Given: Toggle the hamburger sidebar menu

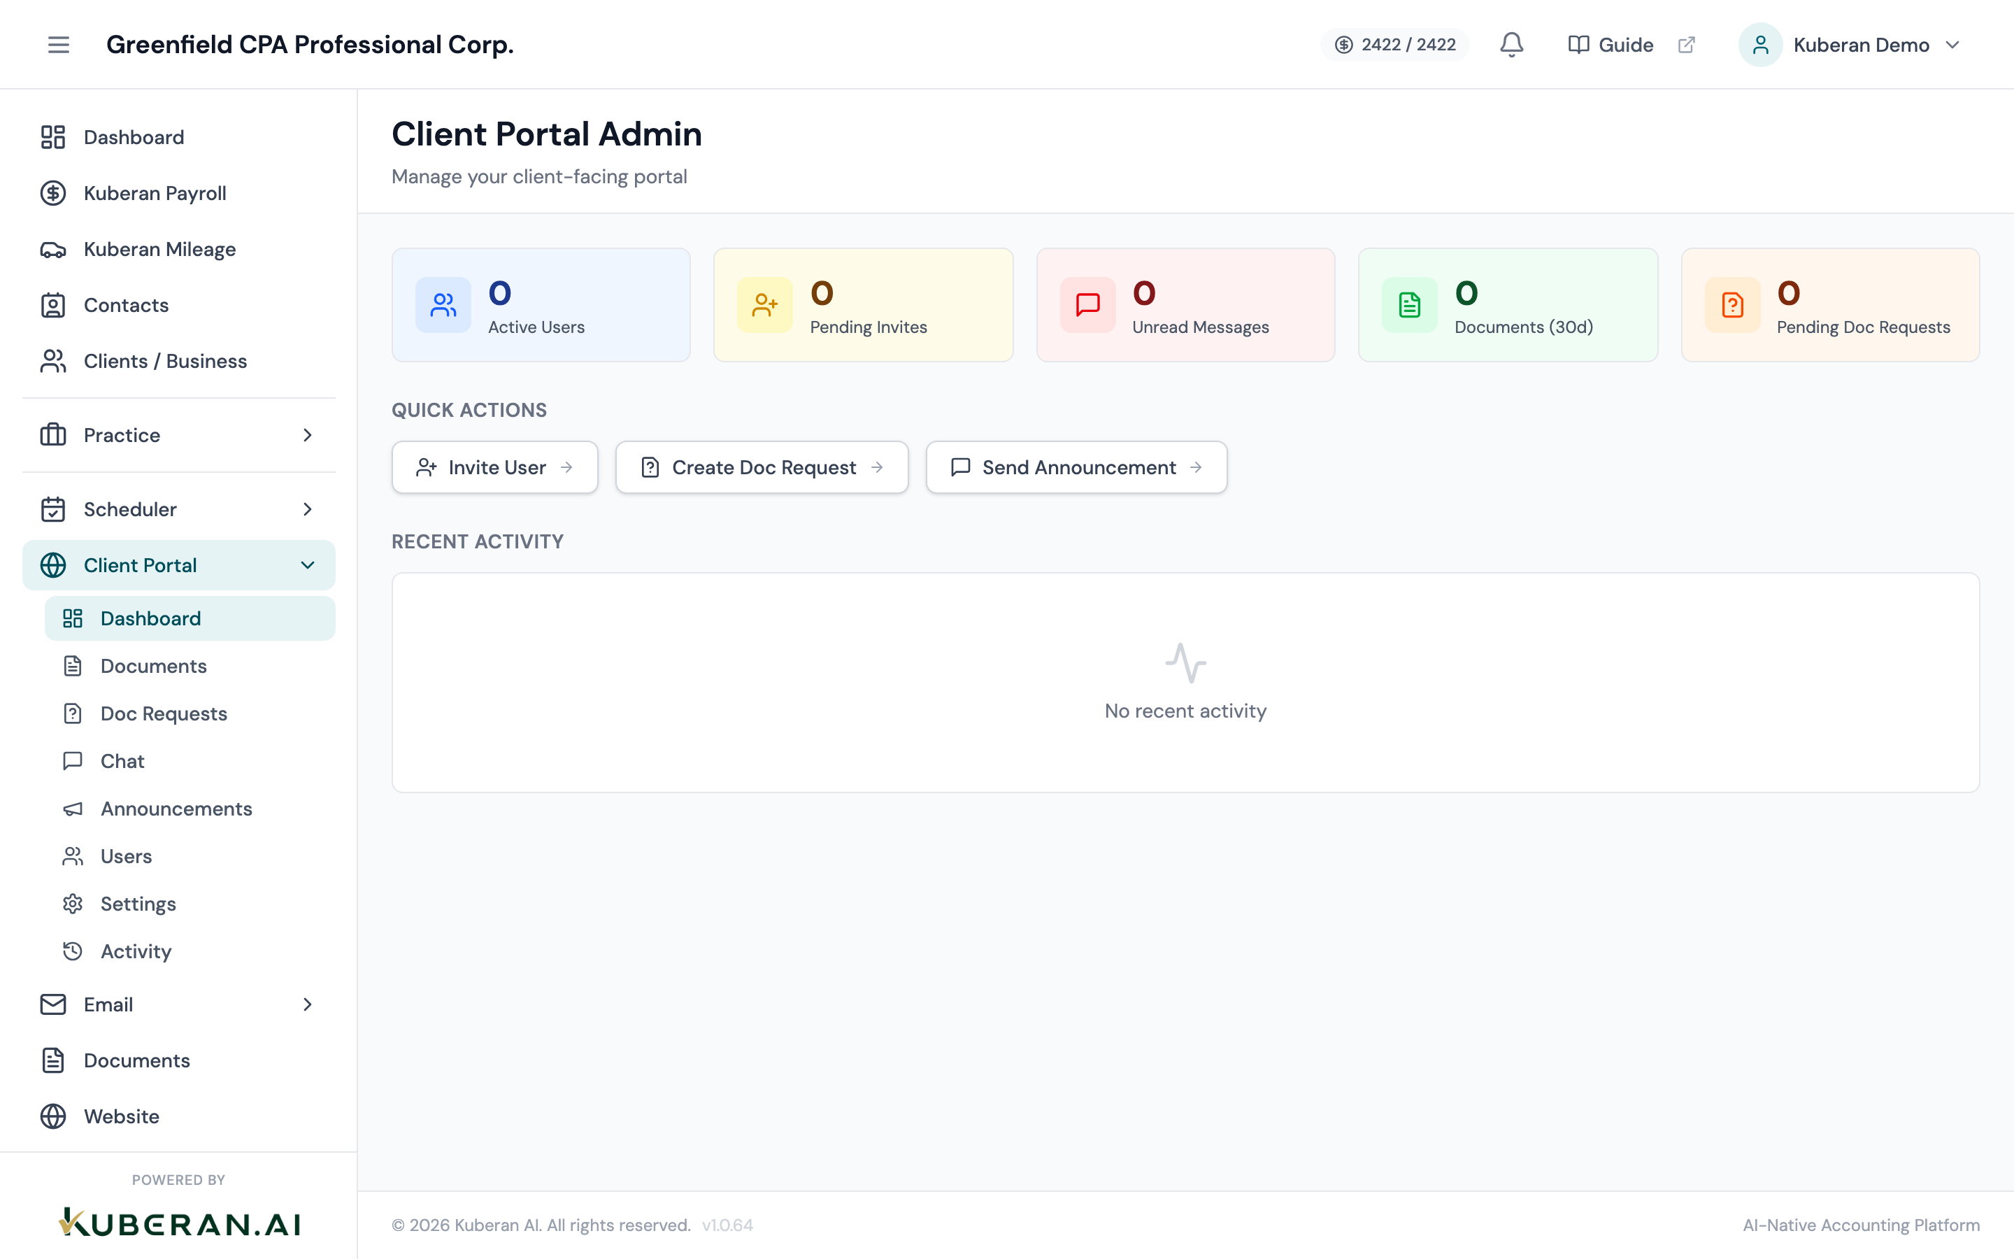Looking at the screenshot, I should click(58, 44).
